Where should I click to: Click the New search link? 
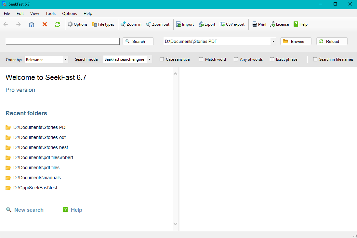tap(29, 210)
